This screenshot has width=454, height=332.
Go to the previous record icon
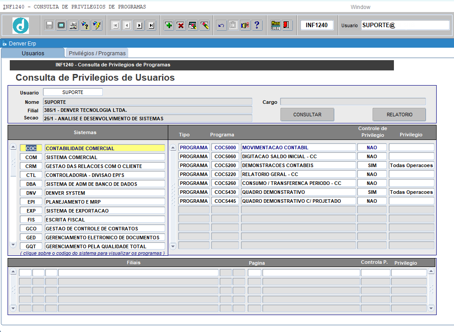(127, 25)
